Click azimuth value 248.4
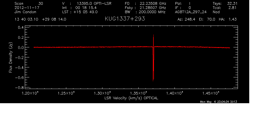The width and height of the screenshot is (254, 129). click(x=190, y=19)
